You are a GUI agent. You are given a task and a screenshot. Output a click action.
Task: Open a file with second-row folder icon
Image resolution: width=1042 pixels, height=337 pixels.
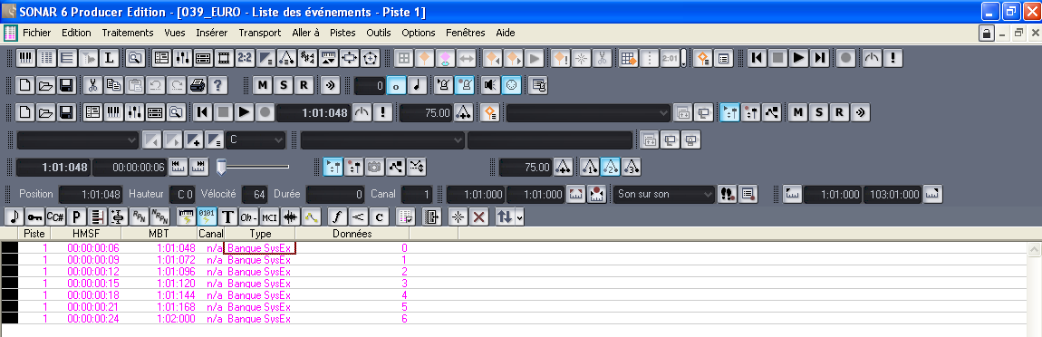tap(45, 85)
